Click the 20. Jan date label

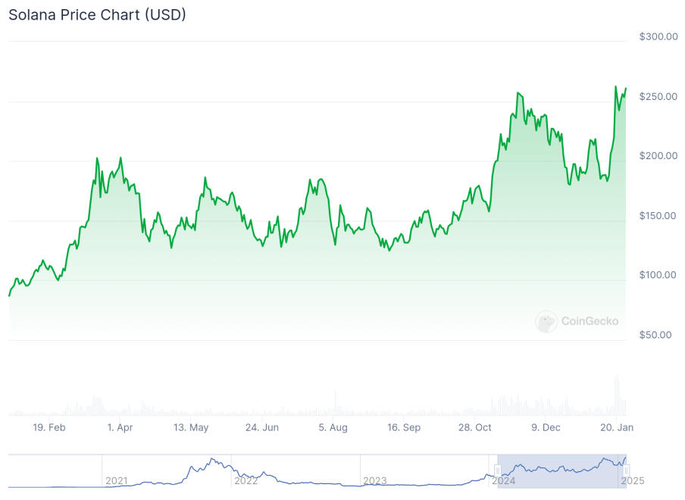click(617, 427)
